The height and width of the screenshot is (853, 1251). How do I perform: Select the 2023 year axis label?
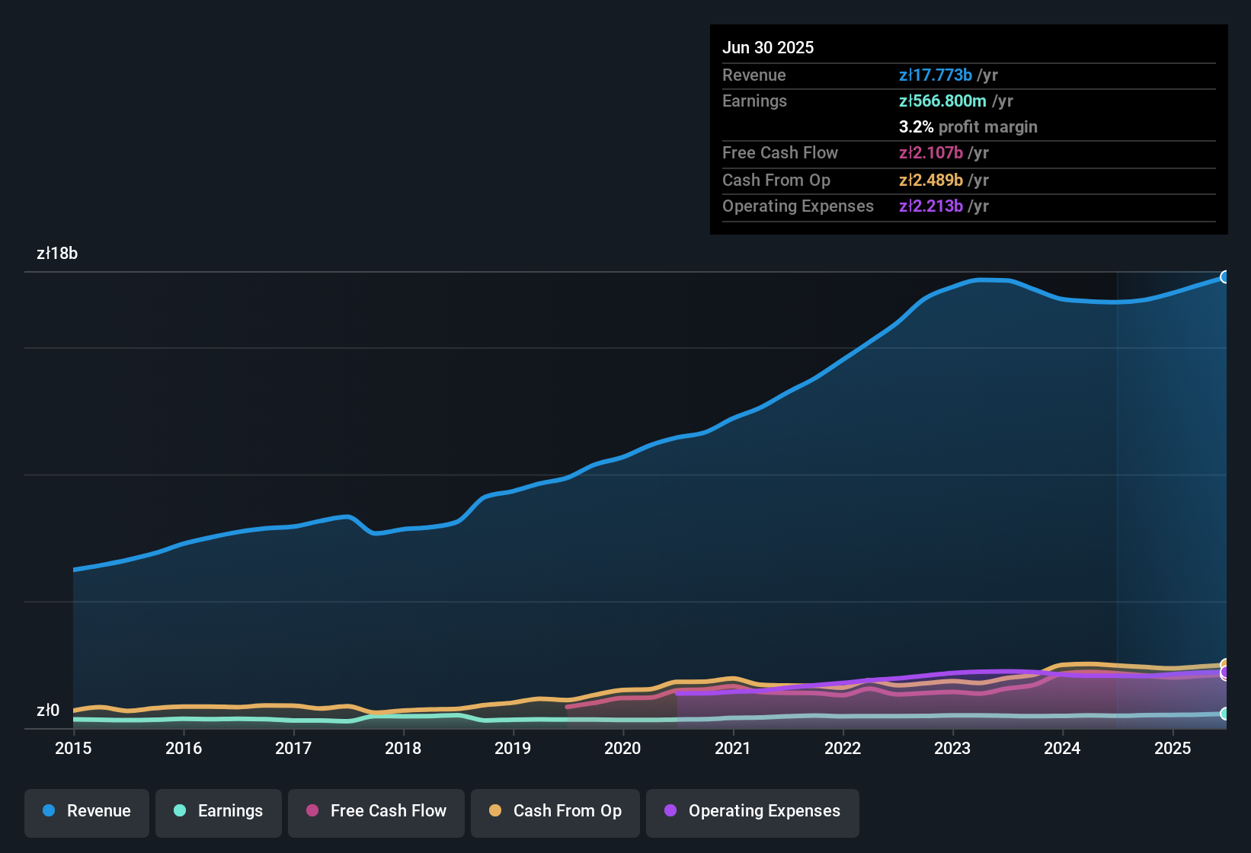(x=952, y=749)
